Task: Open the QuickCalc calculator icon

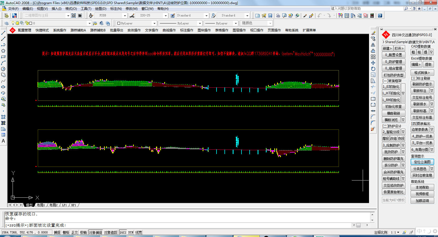Action: pyautogui.click(x=372, y=16)
